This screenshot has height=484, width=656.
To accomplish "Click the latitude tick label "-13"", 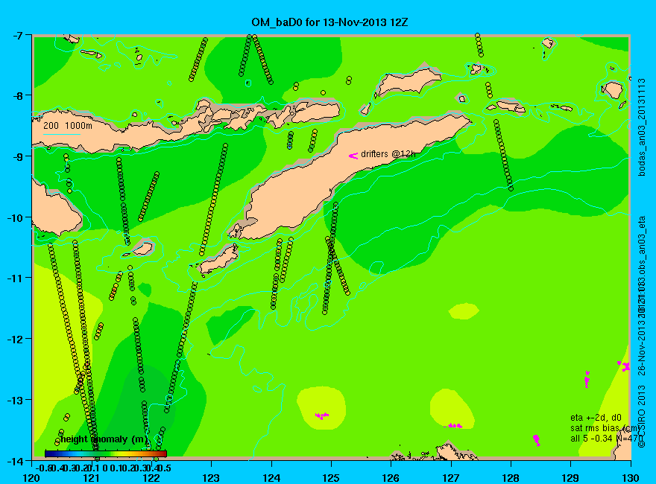I will tap(15, 400).
